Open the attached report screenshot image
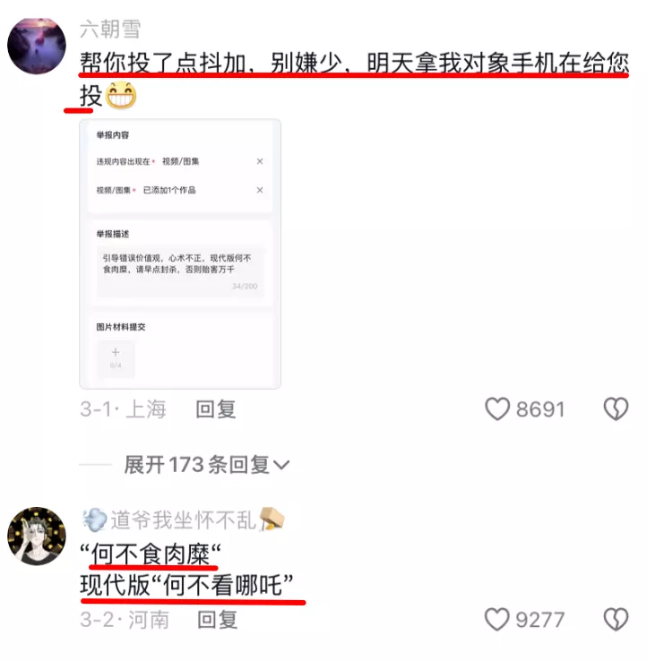 [x=180, y=253]
